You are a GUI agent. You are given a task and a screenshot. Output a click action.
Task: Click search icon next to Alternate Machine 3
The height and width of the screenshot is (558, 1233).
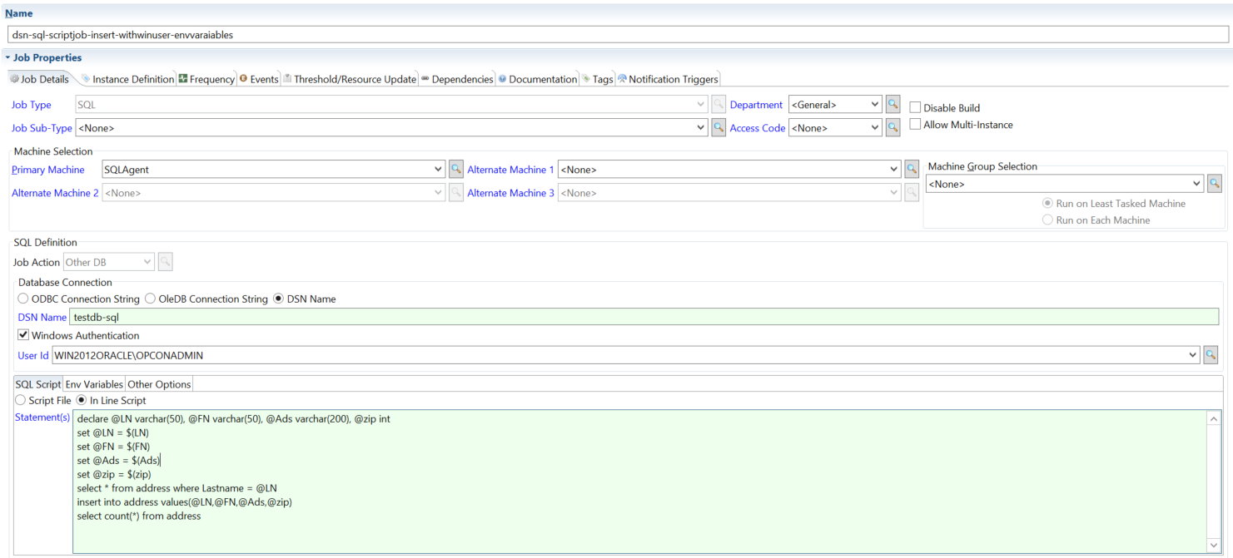click(912, 193)
